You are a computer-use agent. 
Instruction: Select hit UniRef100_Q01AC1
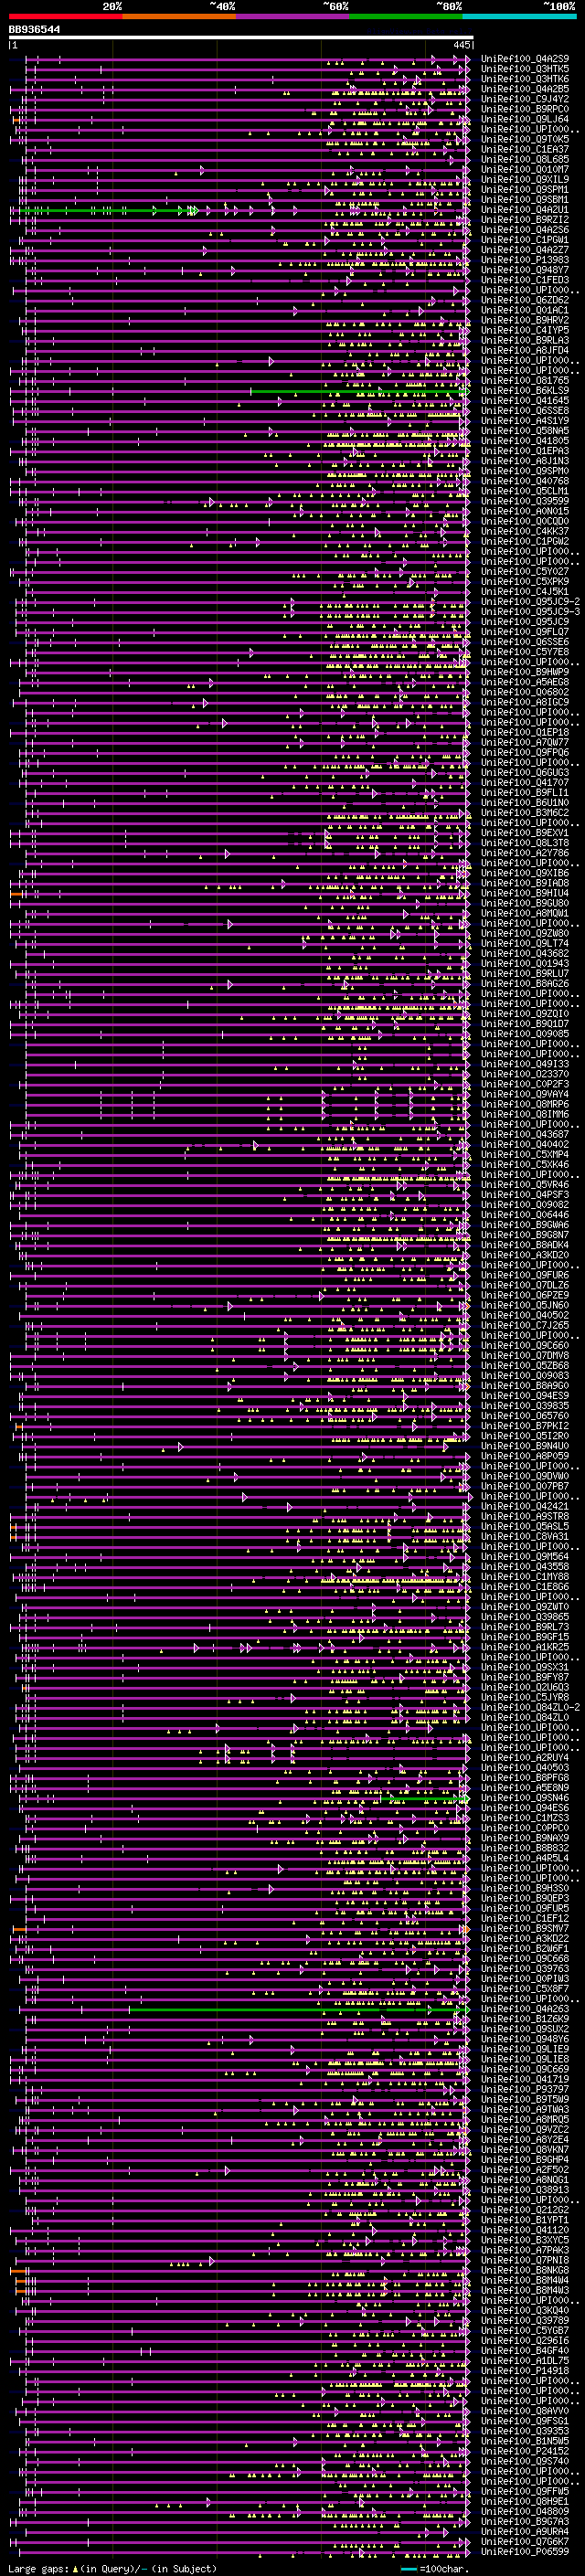(525, 310)
